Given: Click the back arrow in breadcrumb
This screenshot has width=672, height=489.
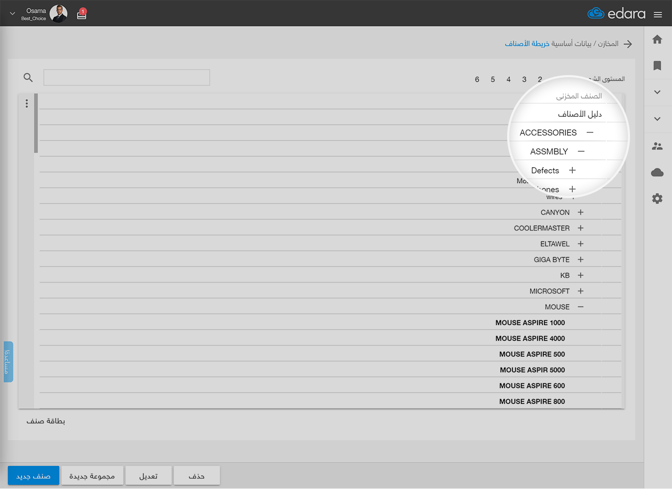Looking at the screenshot, I should [628, 44].
